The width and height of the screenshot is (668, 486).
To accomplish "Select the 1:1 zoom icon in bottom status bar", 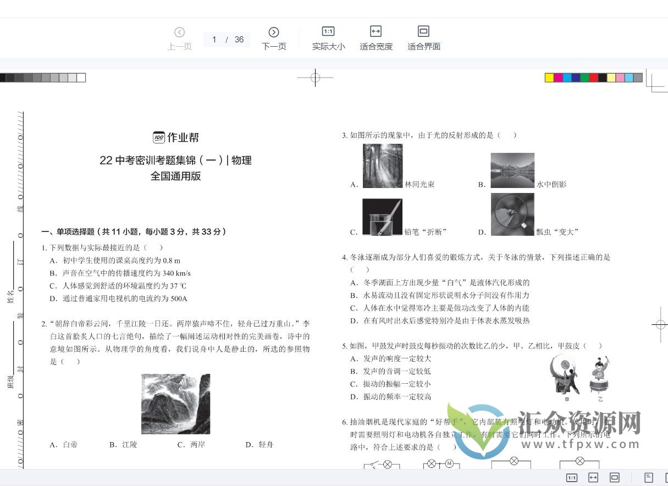I will tap(572, 477).
